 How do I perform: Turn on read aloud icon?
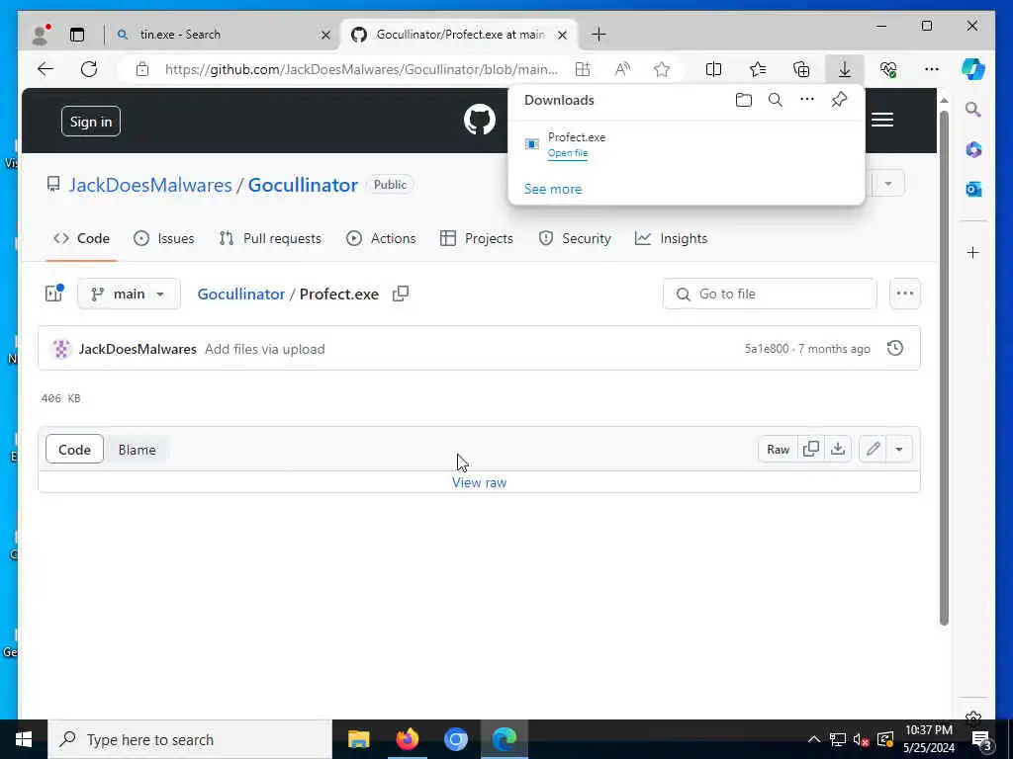[x=622, y=69]
